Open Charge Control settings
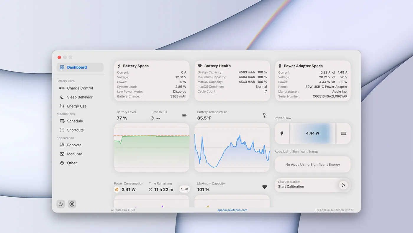The width and height of the screenshot is (413, 233). click(x=80, y=88)
